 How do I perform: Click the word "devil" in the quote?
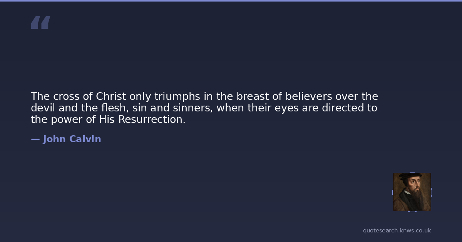(43, 108)
